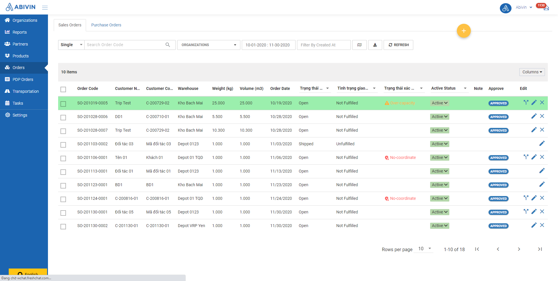
Task: Select the Sales Orders tab
Action: pos(70,25)
